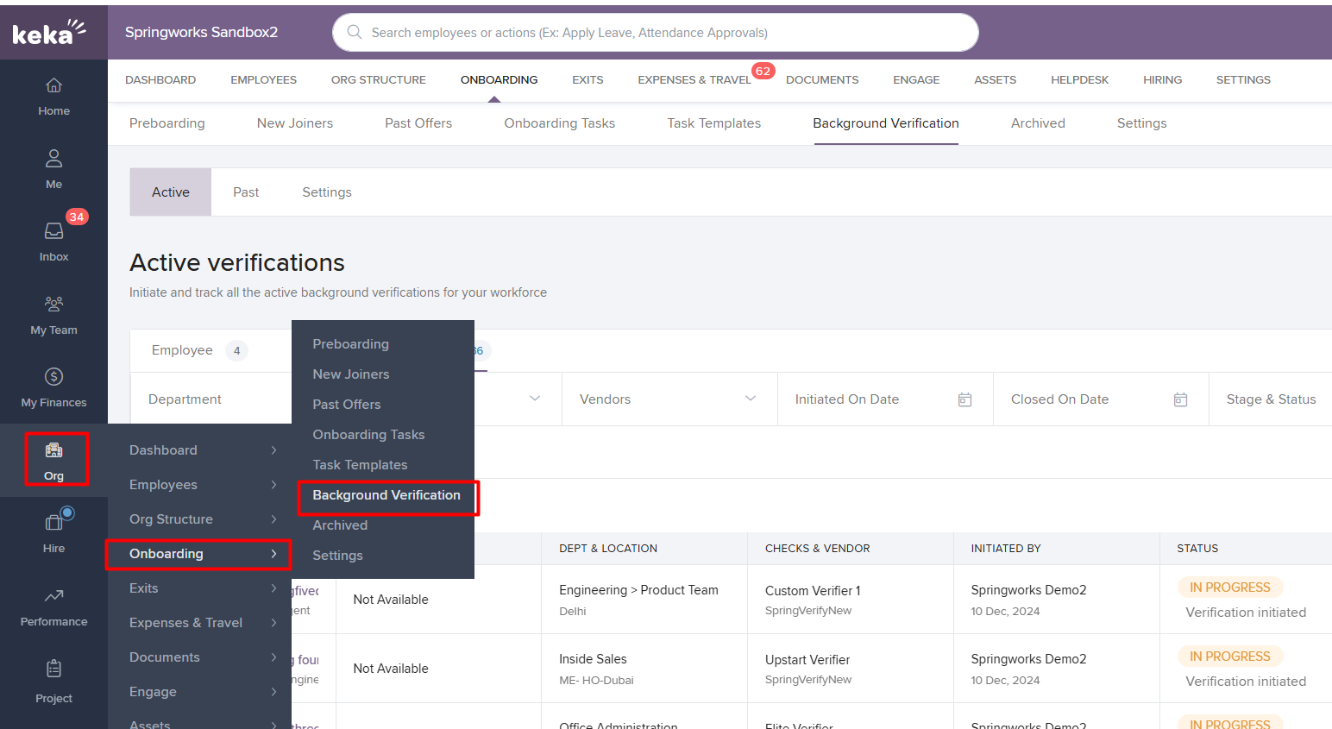The height and width of the screenshot is (729, 1332).
Task: Open the Me profile section
Action: click(x=53, y=169)
